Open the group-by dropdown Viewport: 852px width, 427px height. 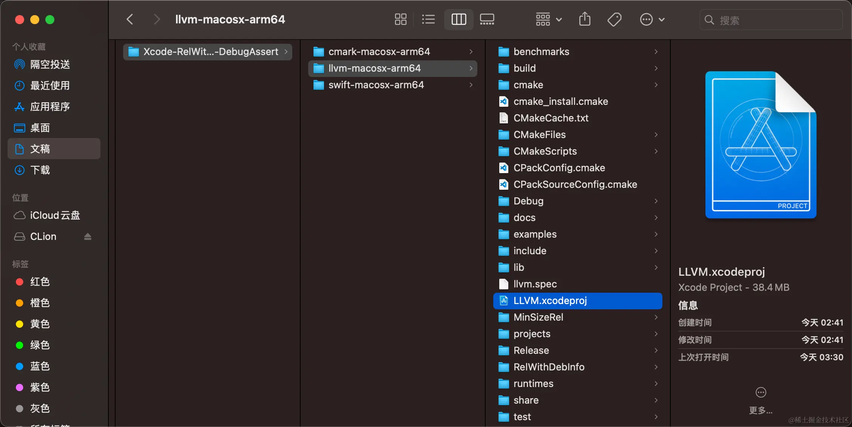pyautogui.click(x=549, y=19)
